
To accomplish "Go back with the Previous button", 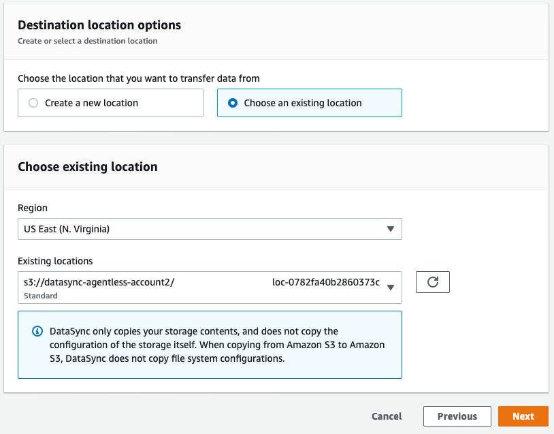I will tap(457, 416).
